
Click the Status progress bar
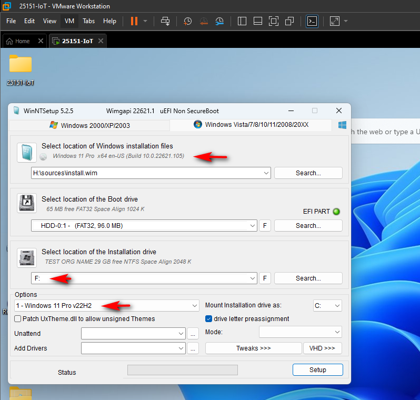[x=183, y=370]
